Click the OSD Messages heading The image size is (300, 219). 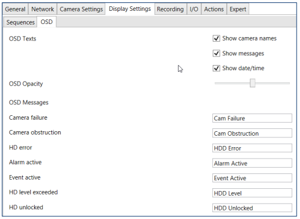coord(29,103)
